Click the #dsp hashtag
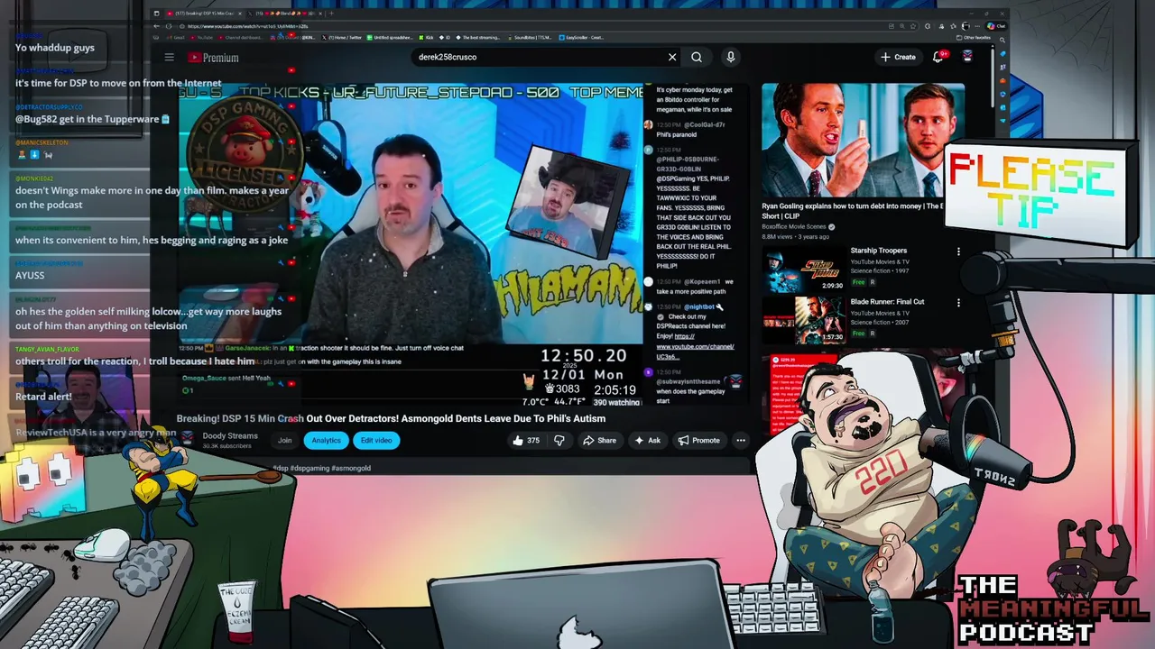The image size is (1155, 649). [x=280, y=468]
